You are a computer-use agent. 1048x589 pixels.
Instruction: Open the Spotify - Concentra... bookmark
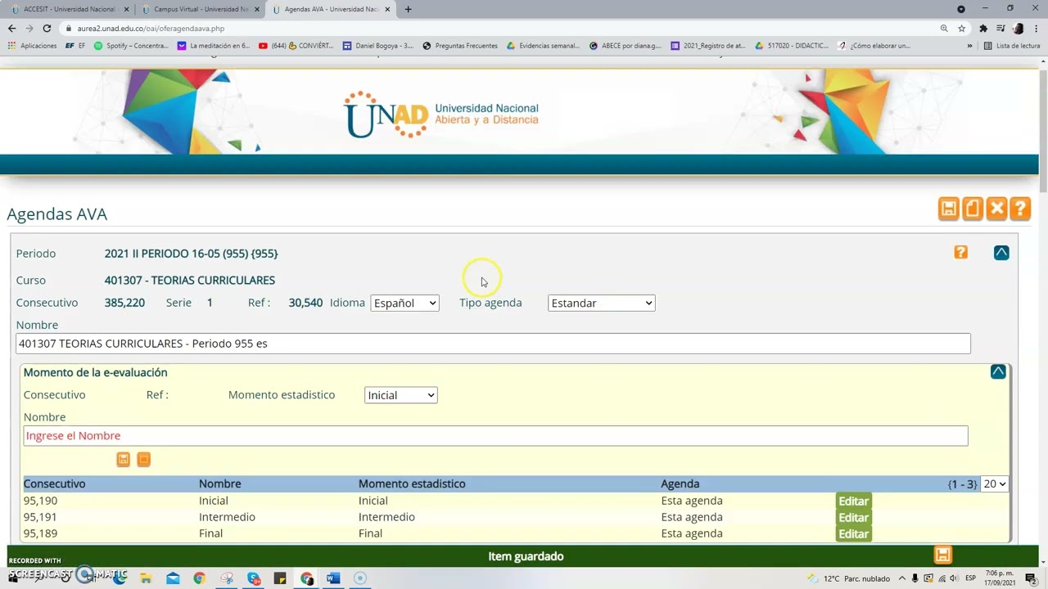[x=131, y=46]
